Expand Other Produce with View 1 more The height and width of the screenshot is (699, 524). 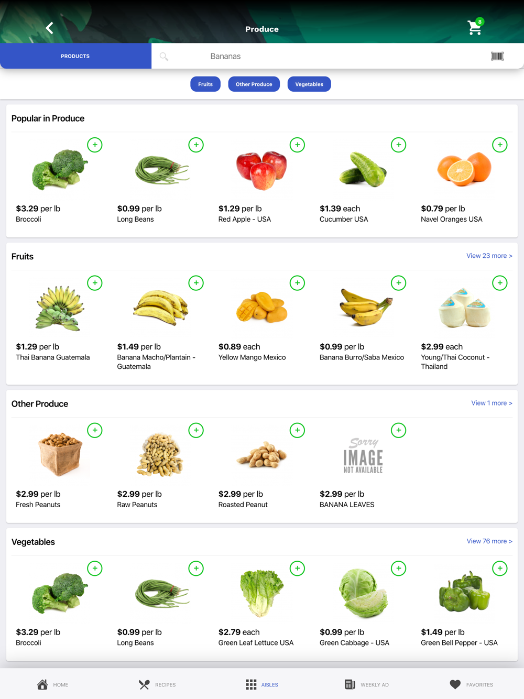point(492,403)
